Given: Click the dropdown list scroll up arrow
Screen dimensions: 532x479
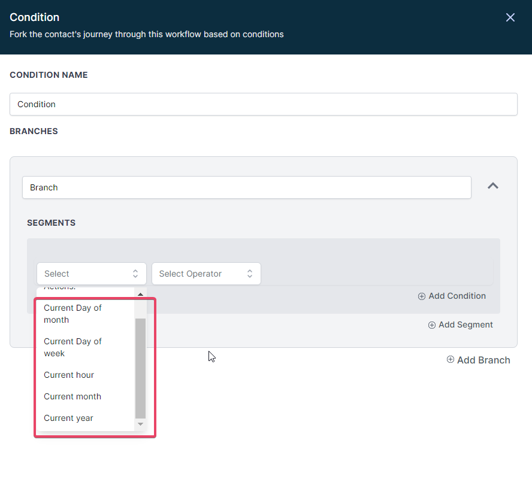Looking at the screenshot, I should 140,294.
